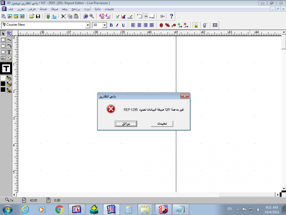Activate the Magnify tool

tap(9, 34)
